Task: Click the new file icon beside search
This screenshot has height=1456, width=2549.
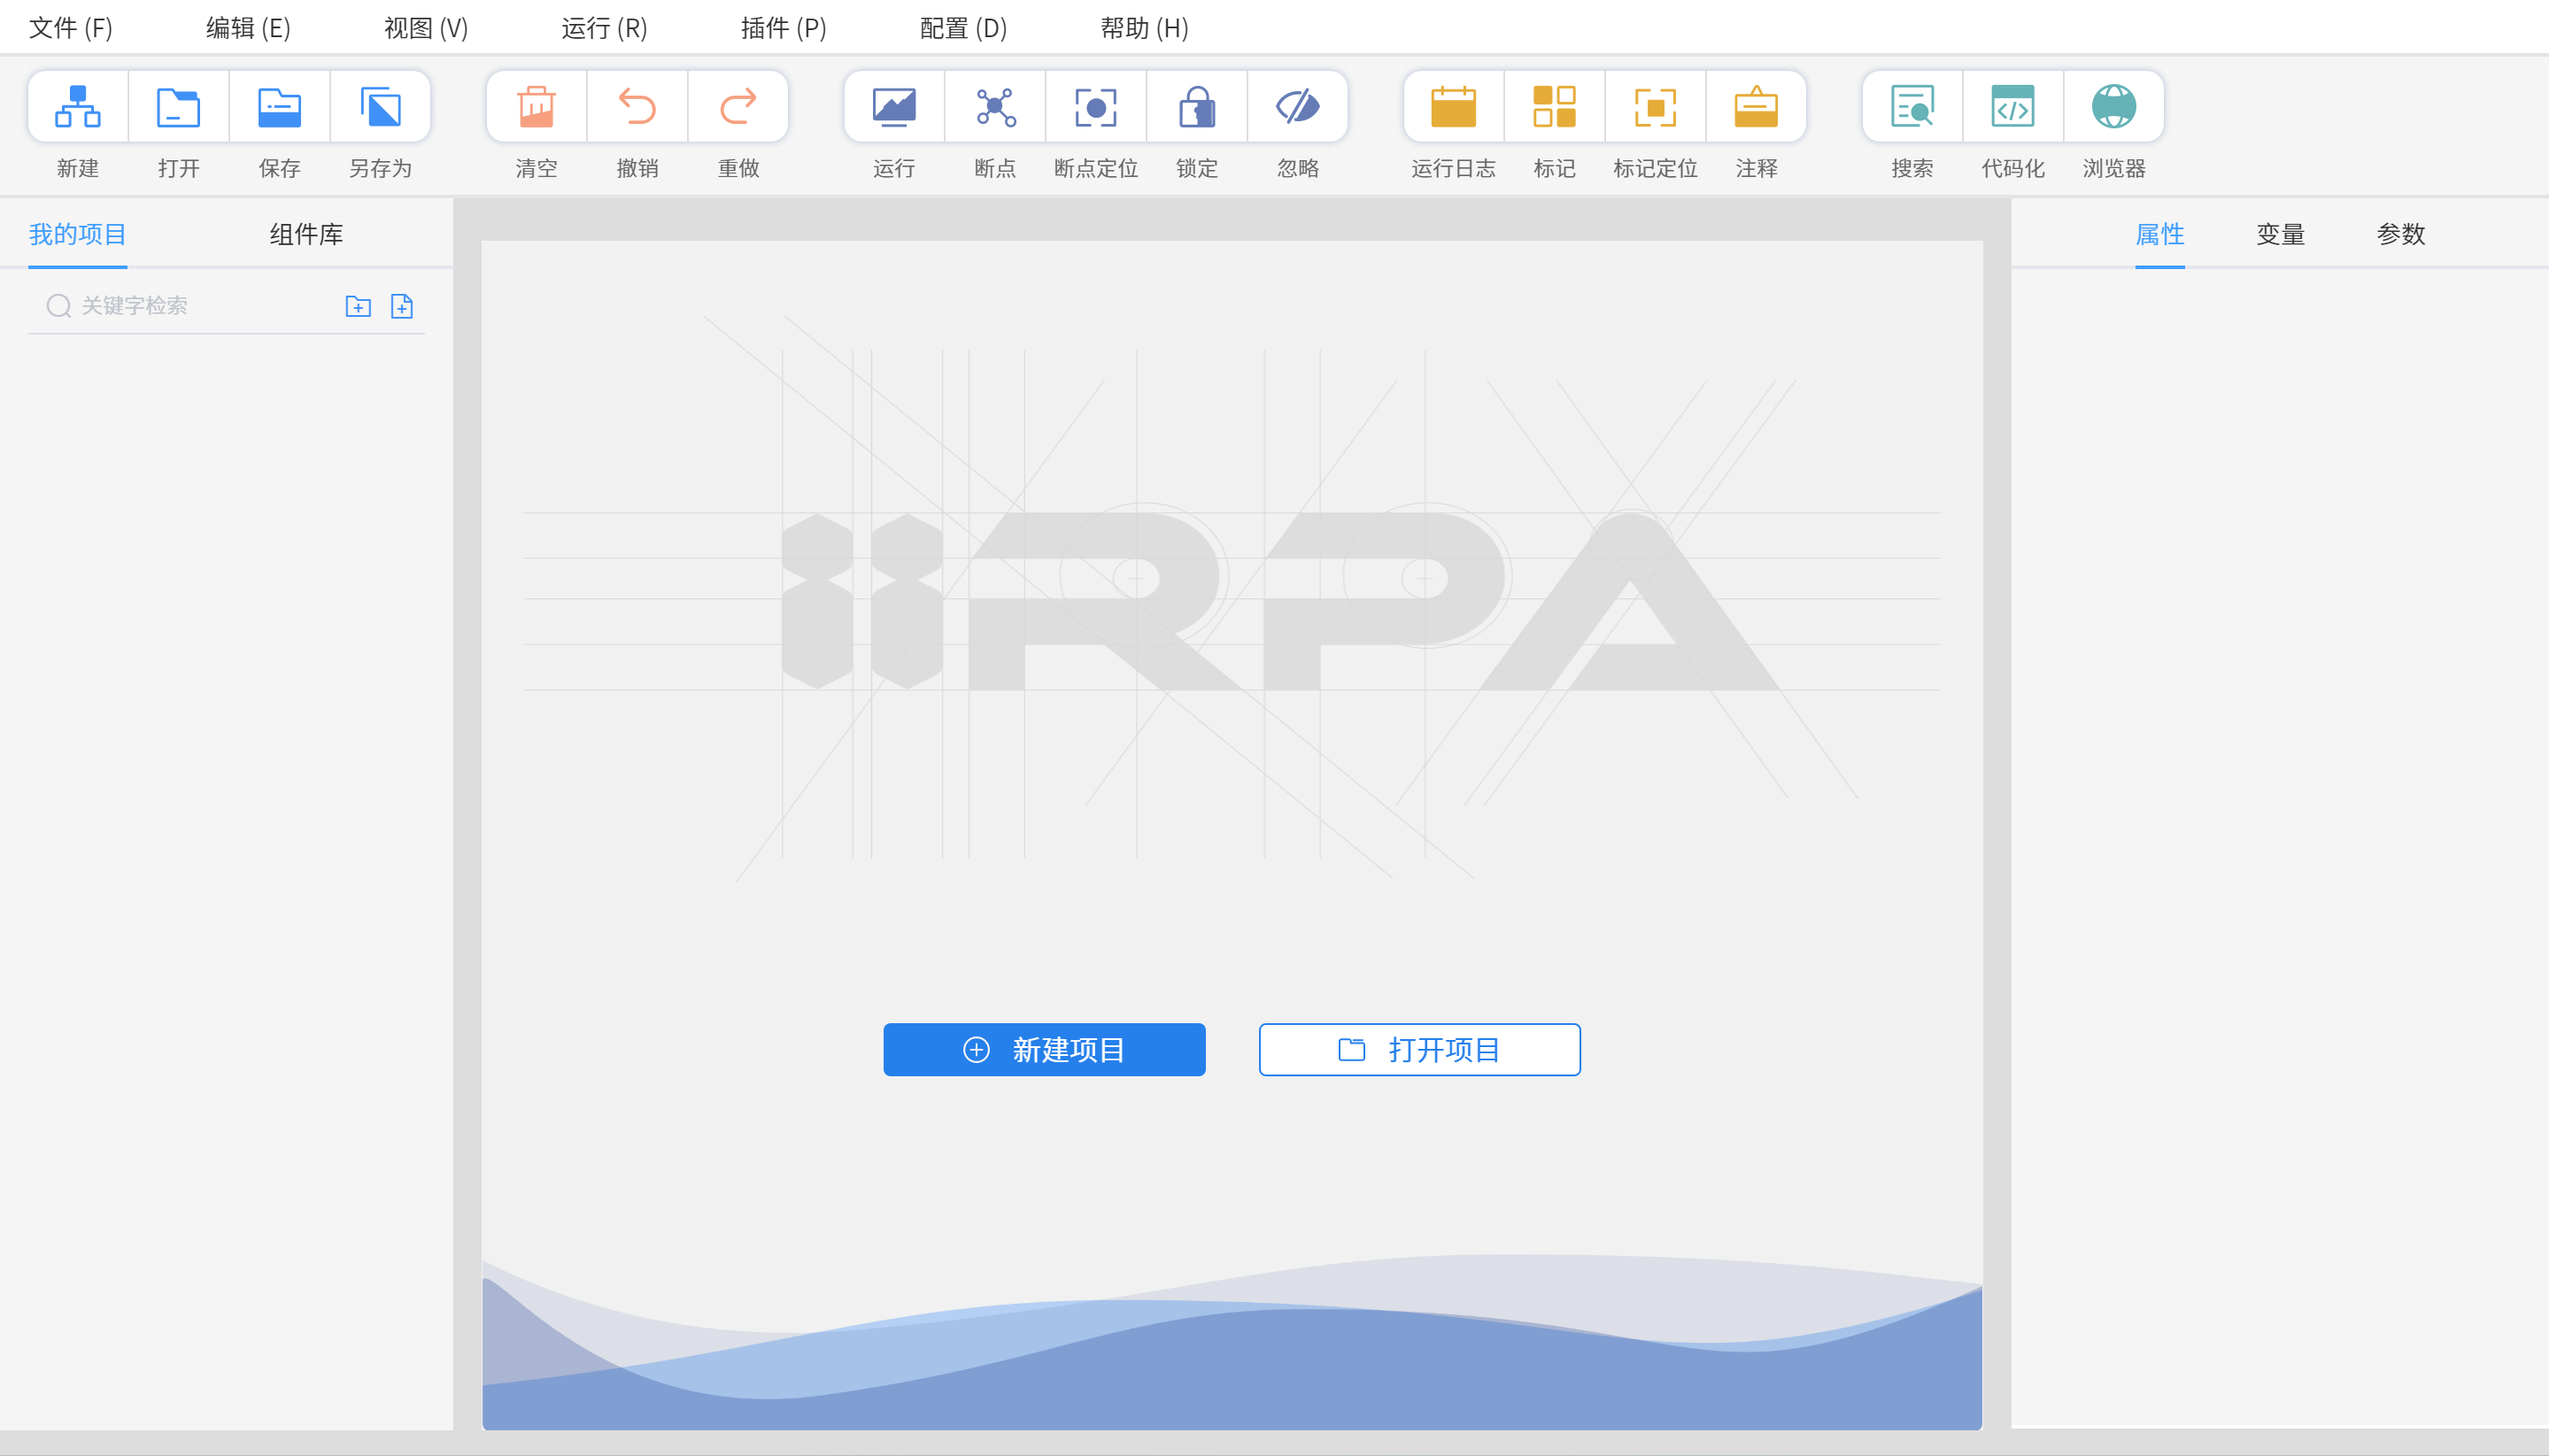Action: [x=402, y=306]
